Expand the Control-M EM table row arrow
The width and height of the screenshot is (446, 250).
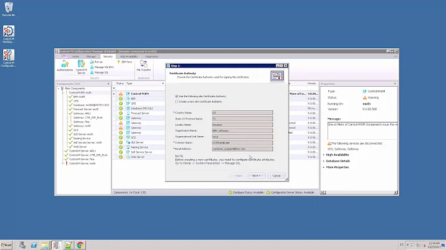114,94
